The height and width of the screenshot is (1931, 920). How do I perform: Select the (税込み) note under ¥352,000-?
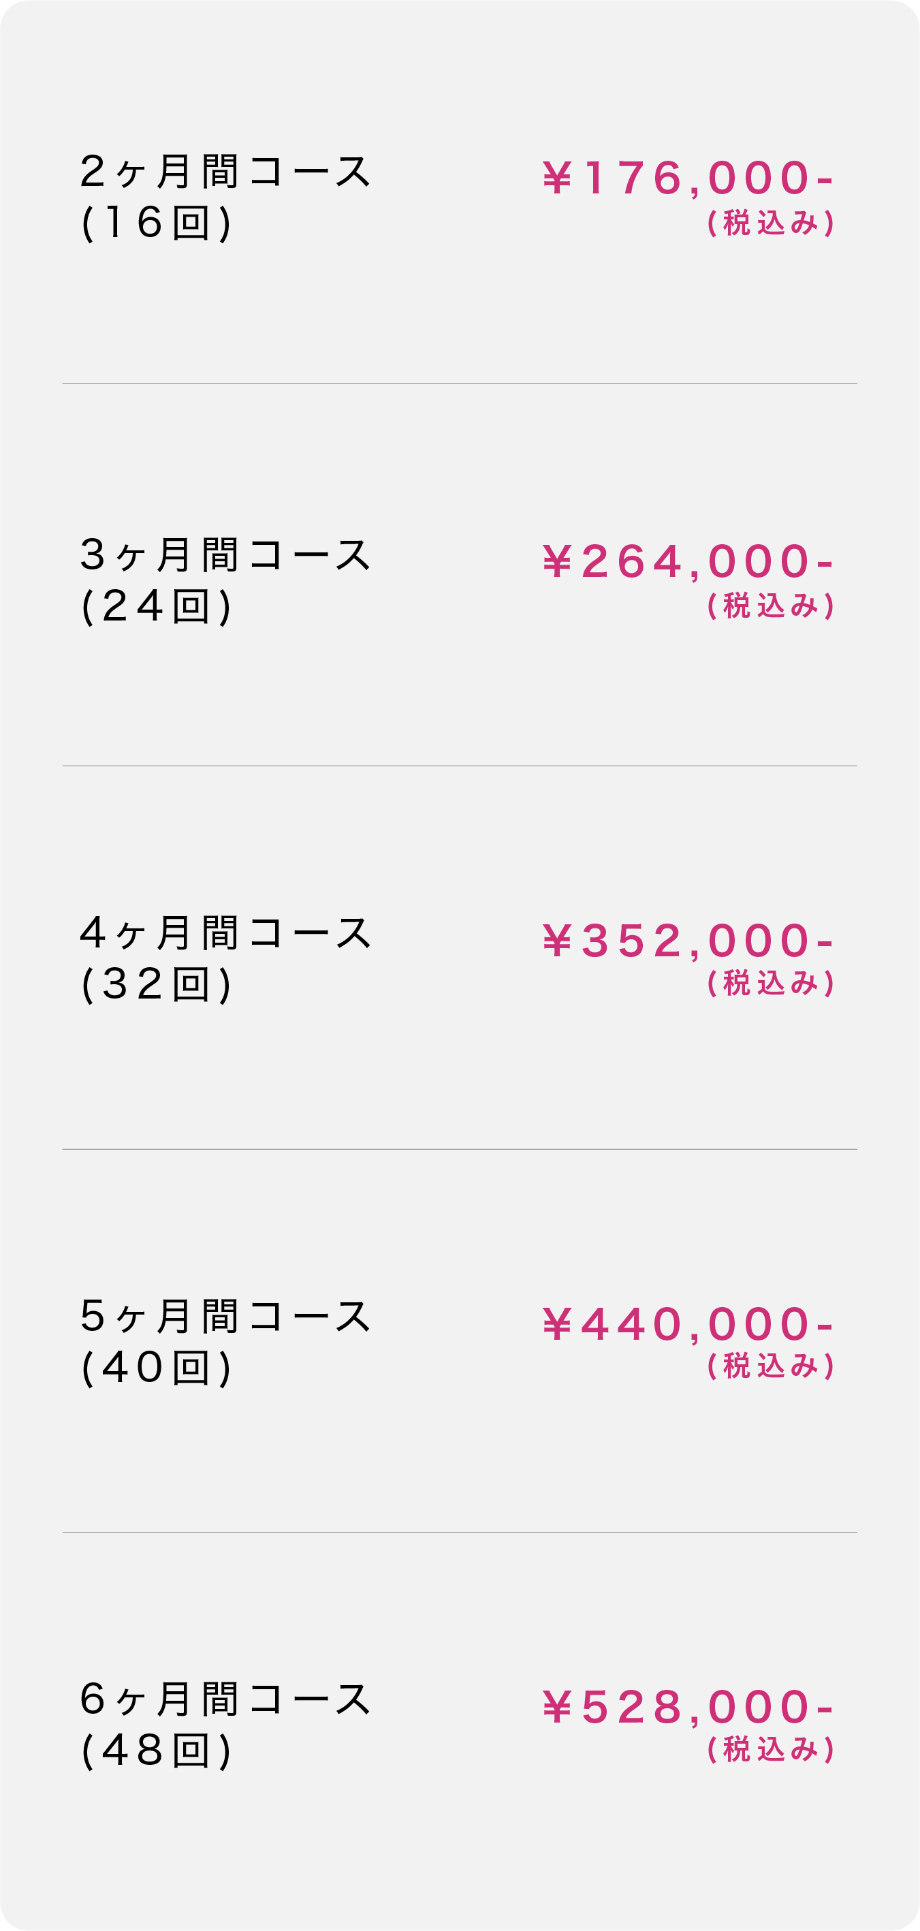[x=770, y=984]
